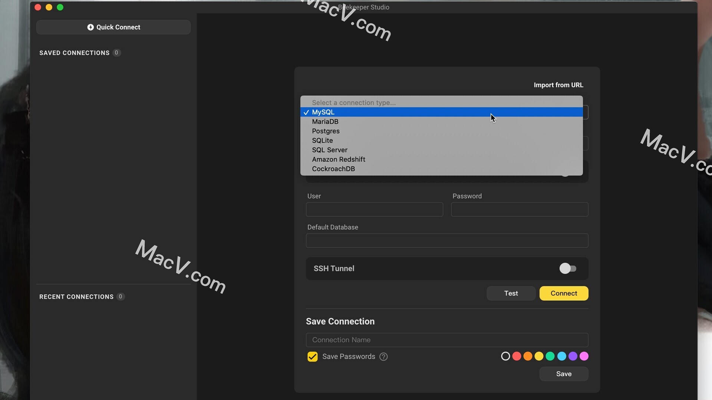Image resolution: width=712 pixels, height=400 pixels.
Task: Select CockroachDB connection type
Action: (333, 169)
